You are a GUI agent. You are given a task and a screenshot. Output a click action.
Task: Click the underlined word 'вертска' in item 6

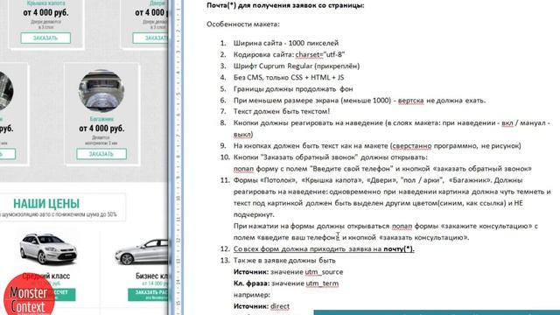click(x=410, y=101)
